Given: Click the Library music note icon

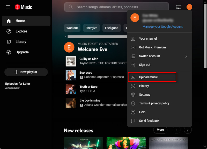Looking at the screenshot, I should click(x=9, y=42).
